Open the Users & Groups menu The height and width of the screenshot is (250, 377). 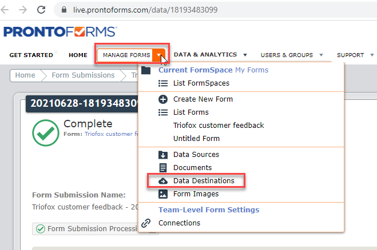tap(287, 55)
